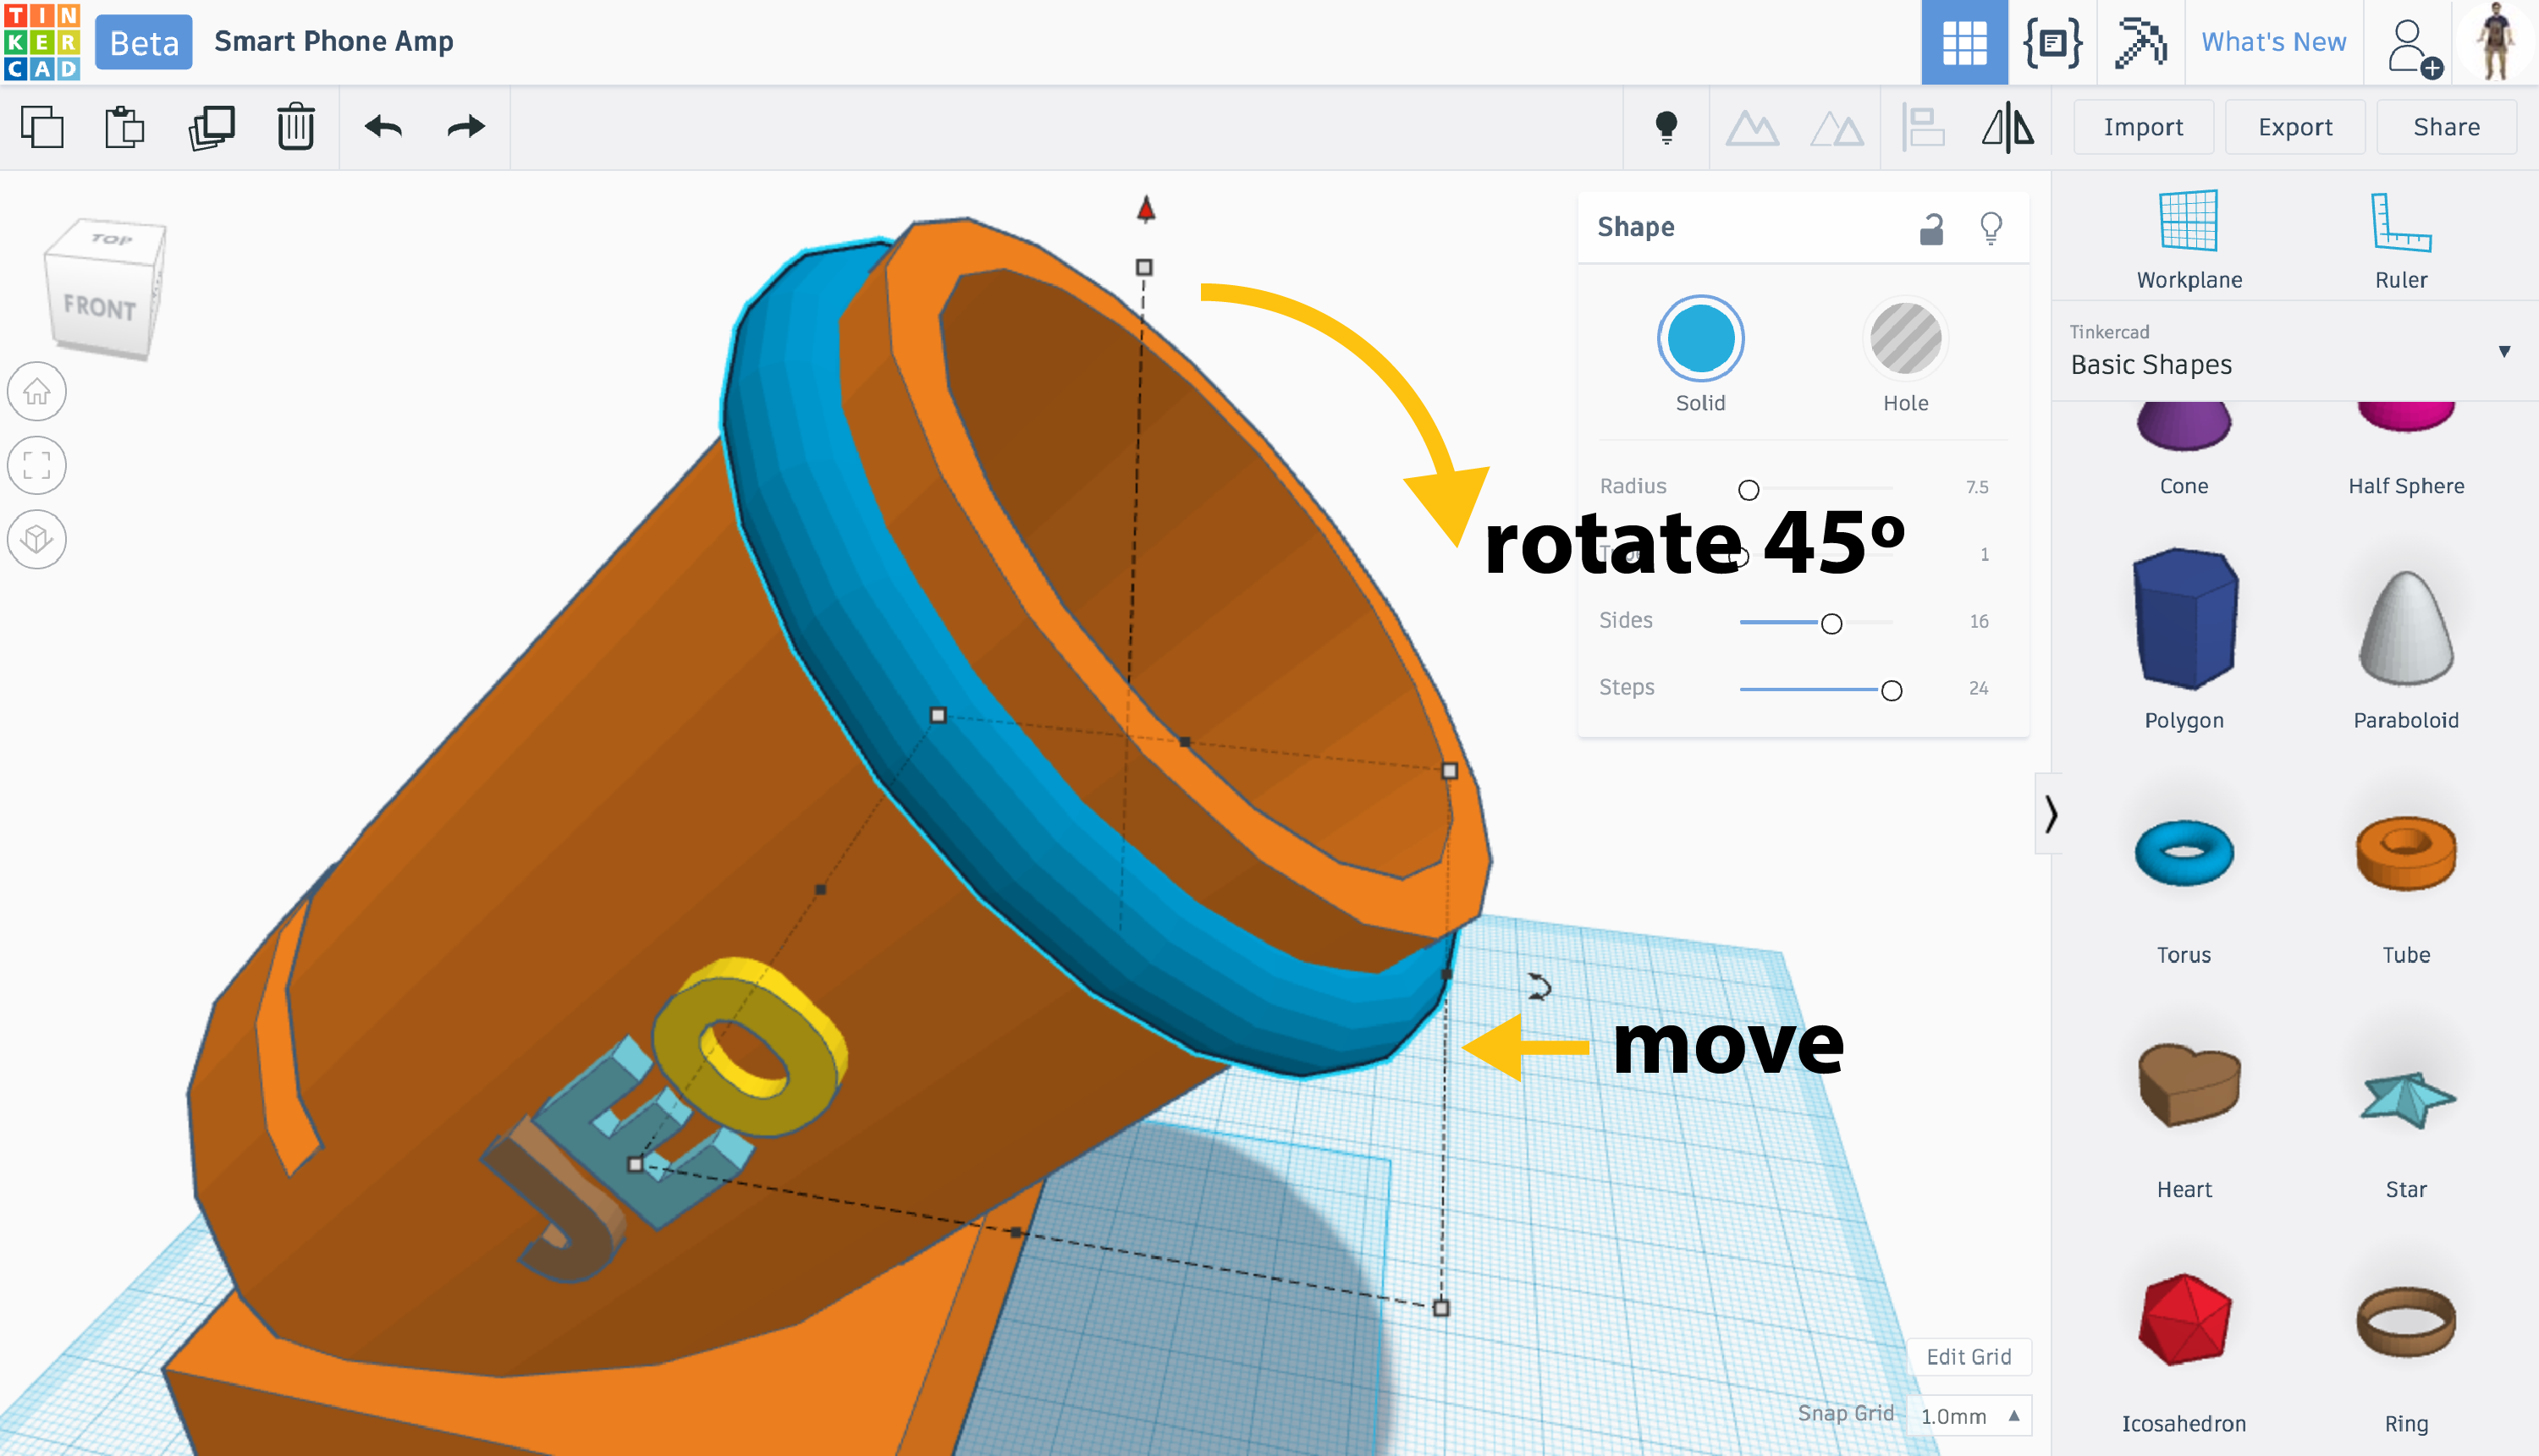This screenshot has height=1456, width=2539.
Task: Collapse shapes panel with chevron arrow
Action: point(2050,814)
